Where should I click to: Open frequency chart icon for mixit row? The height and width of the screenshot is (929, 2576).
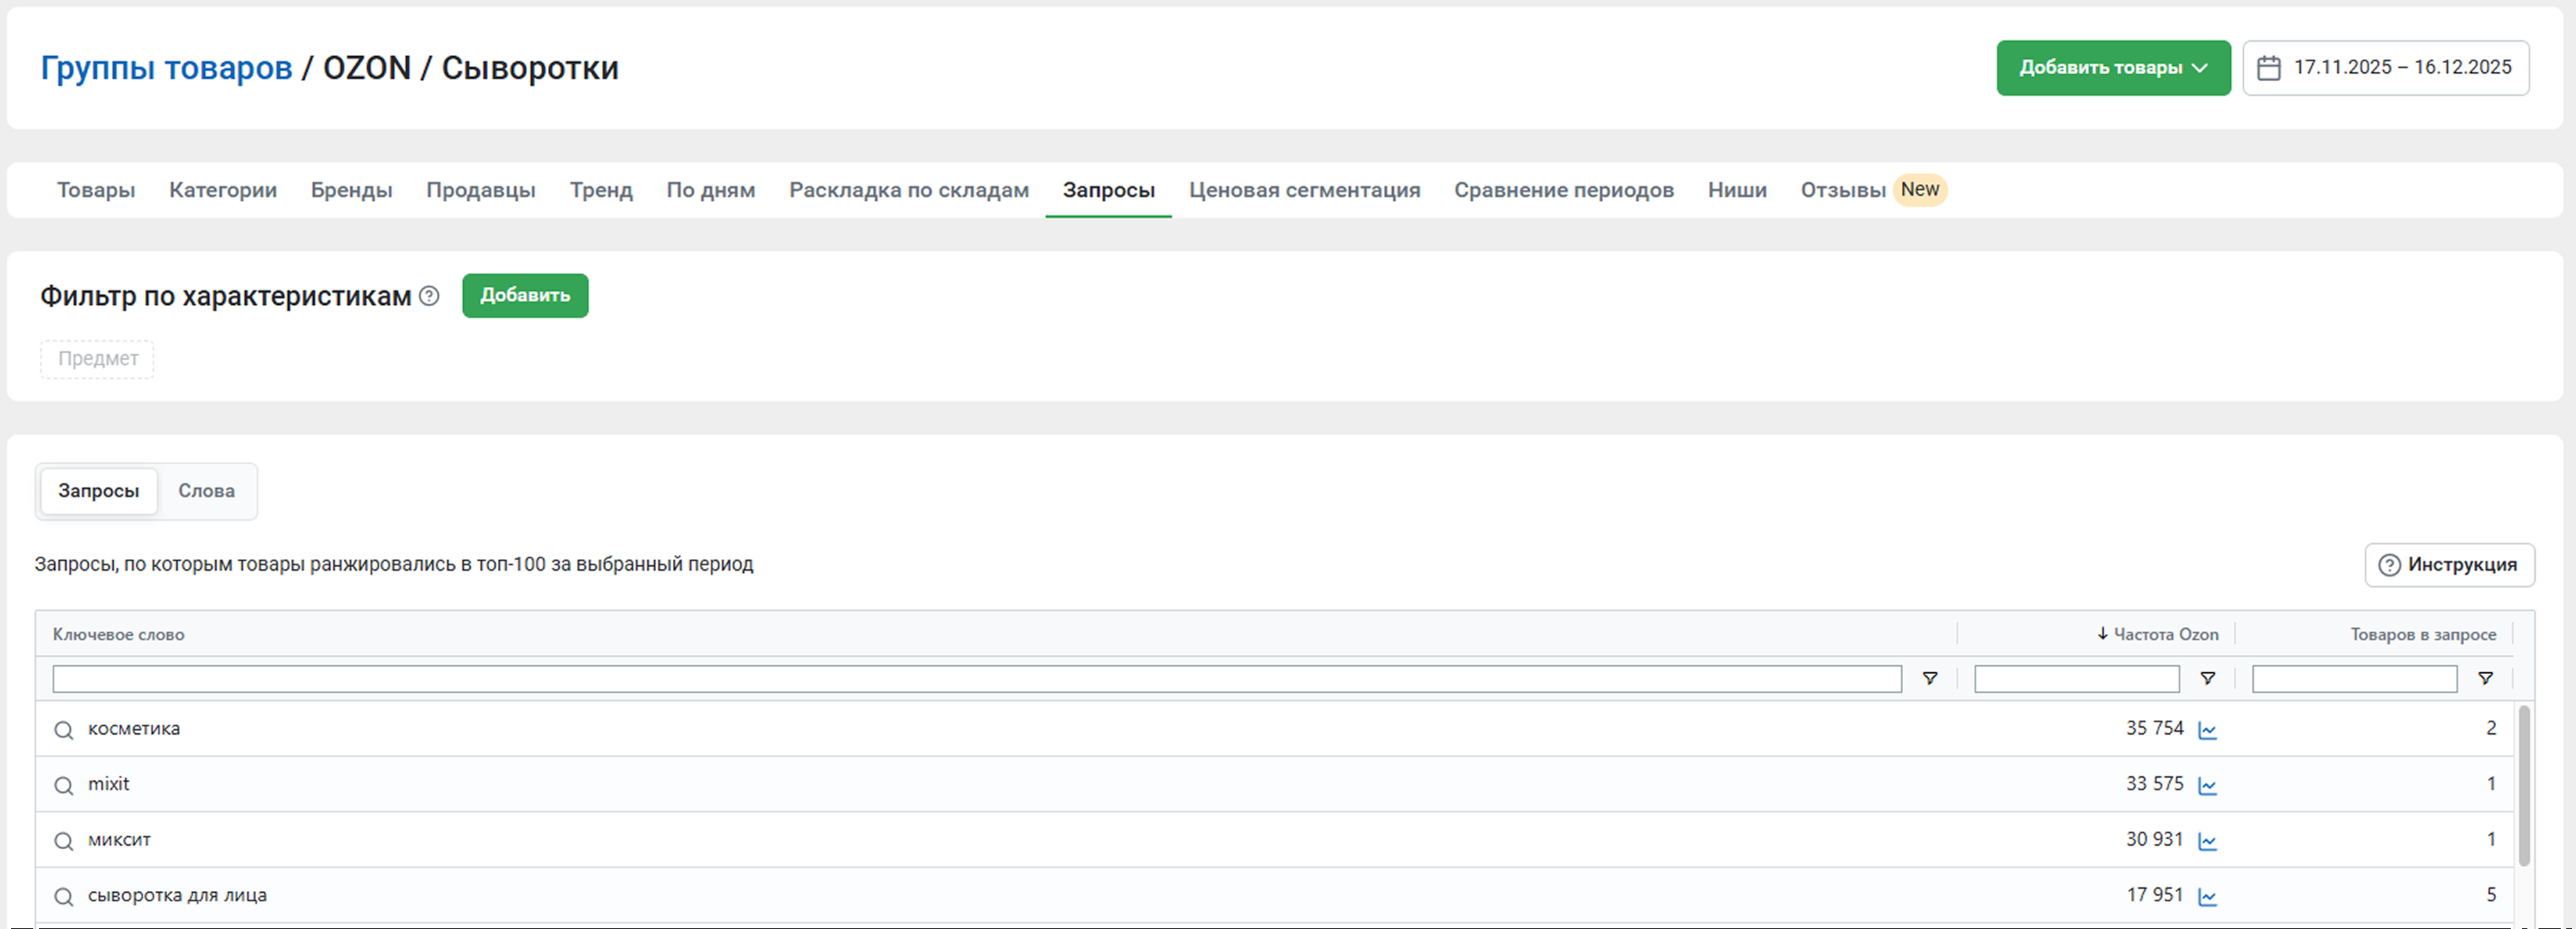(2207, 786)
